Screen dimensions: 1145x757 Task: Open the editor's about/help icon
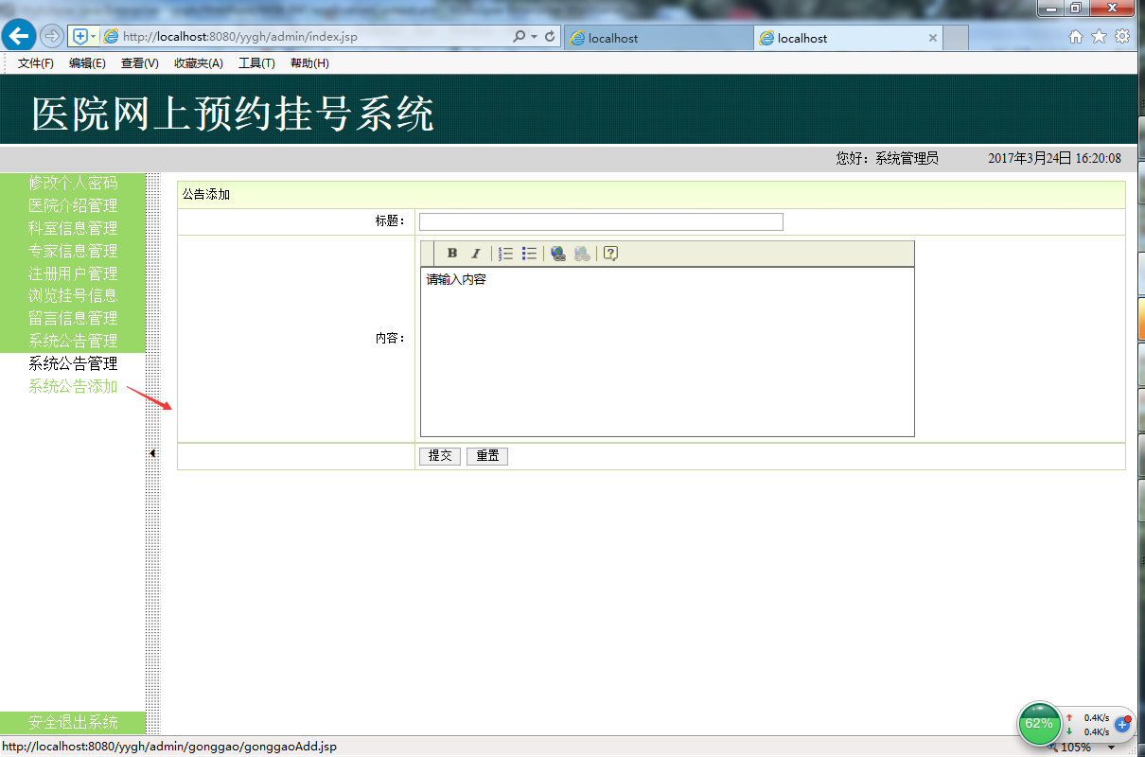(610, 254)
